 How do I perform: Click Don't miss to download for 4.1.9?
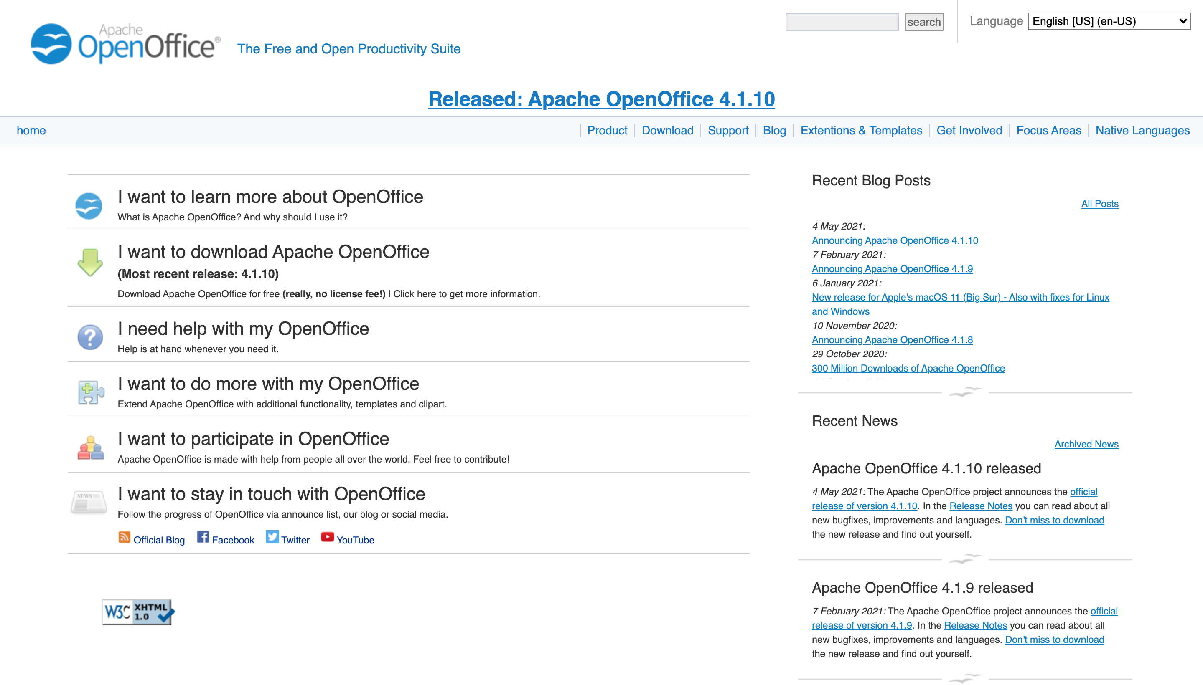[x=1054, y=640]
